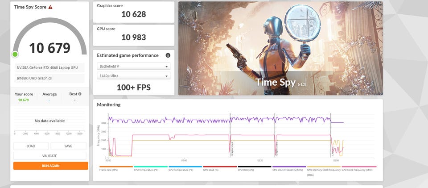Image resolution: width=428 pixels, height=188 pixels.
Task: Click the Average score label
Action: (x=49, y=94)
